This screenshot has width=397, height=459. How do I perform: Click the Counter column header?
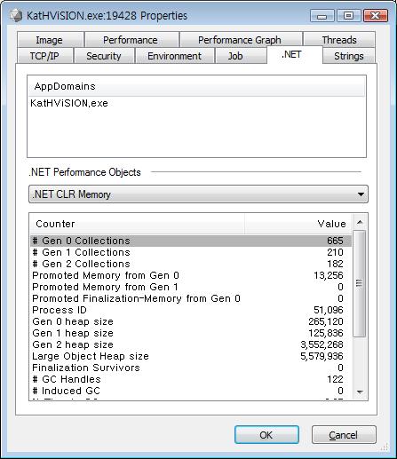(x=138, y=224)
